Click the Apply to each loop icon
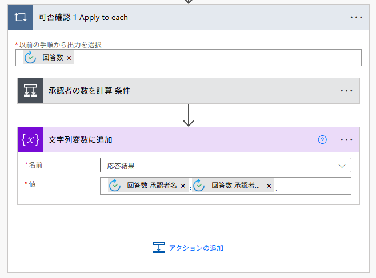Image resolution: width=376 pixels, height=278 pixels. [x=21, y=17]
